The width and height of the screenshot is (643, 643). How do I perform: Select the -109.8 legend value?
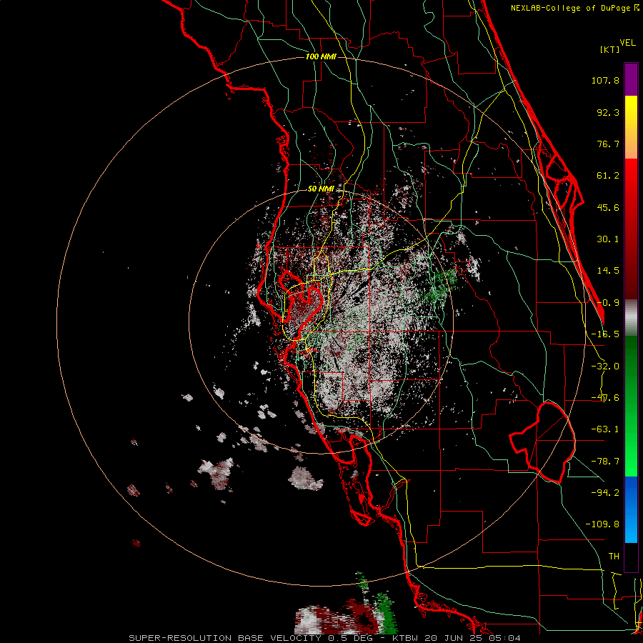coord(602,524)
